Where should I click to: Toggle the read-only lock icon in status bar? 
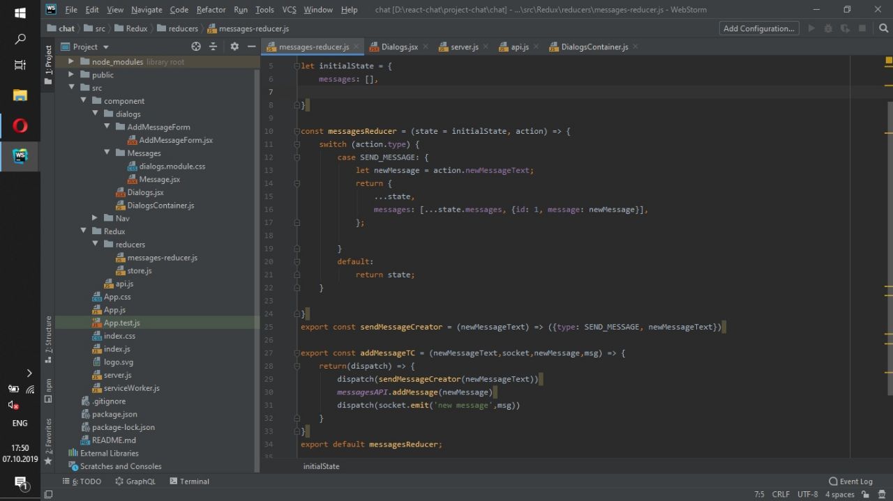click(x=866, y=494)
